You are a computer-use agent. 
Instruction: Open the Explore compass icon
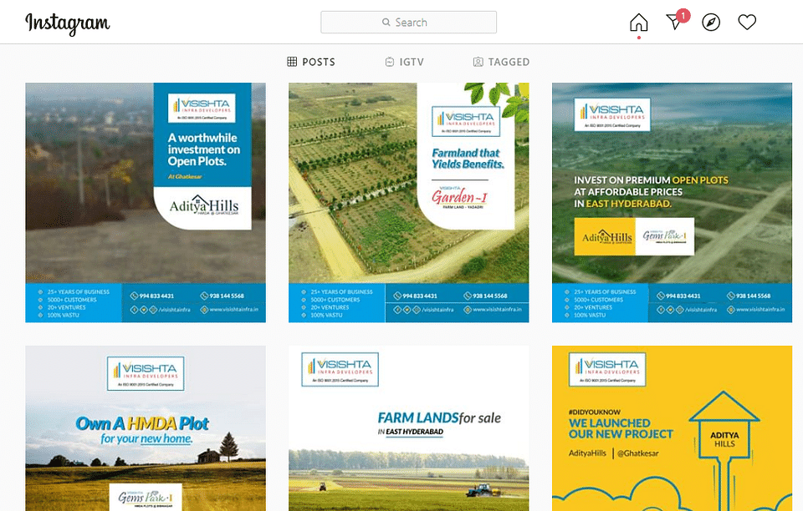coord(711,23)
